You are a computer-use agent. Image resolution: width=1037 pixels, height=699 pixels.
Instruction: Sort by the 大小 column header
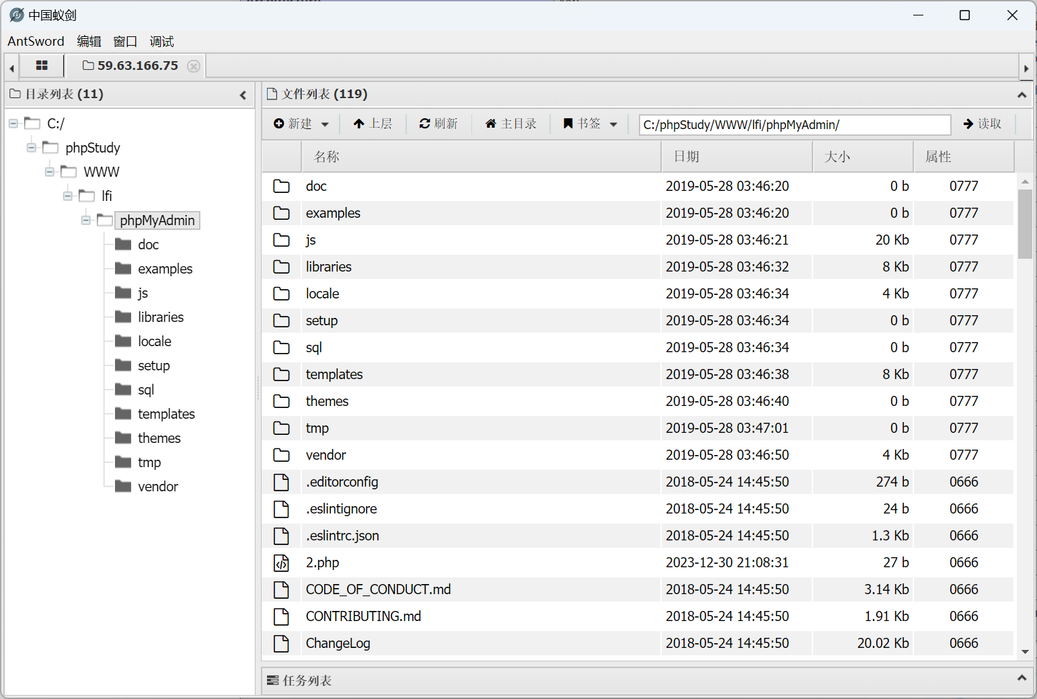click(863, 157)
